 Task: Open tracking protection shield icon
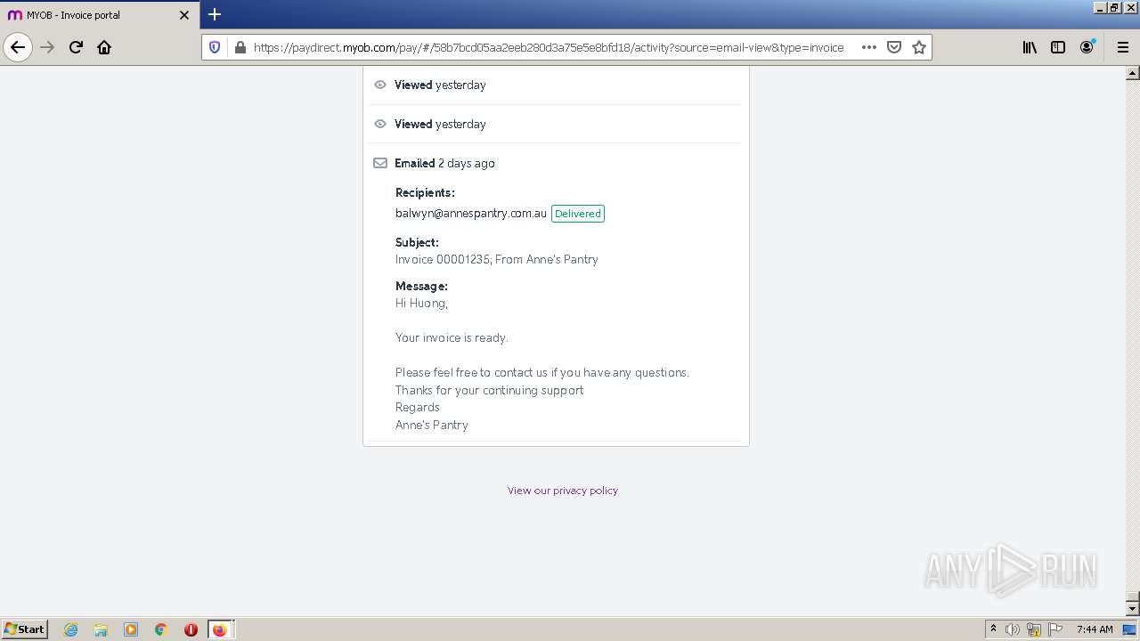pyautogui.click(x=215, y=47)
